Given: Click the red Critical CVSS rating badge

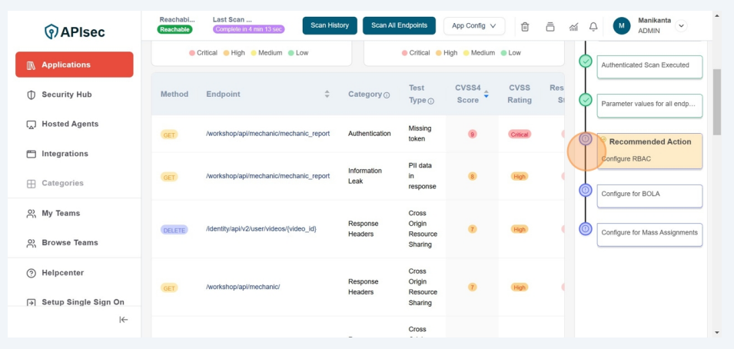Looking at the screenshot, I should click(520, 134).
